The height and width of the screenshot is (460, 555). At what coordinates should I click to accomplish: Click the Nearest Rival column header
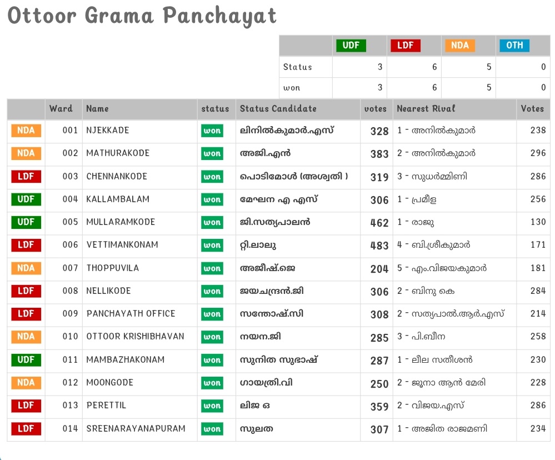(426, 109)
